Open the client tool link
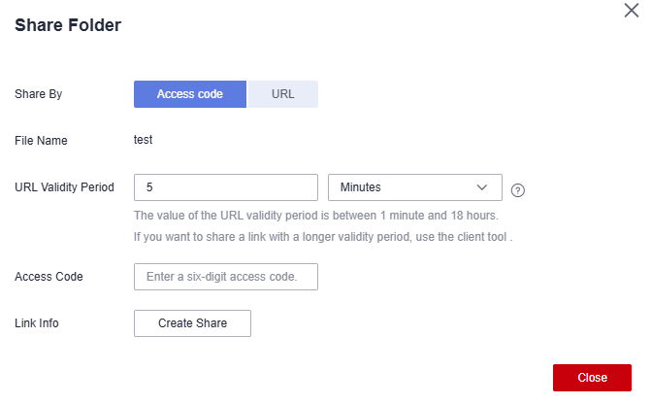651x404 pixels. (x=481, y=237)
